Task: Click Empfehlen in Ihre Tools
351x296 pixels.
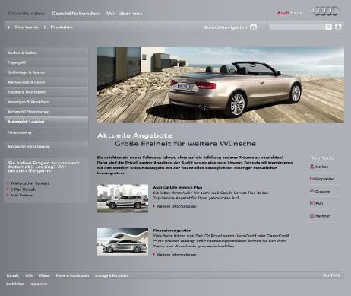Action: [324, 179]
